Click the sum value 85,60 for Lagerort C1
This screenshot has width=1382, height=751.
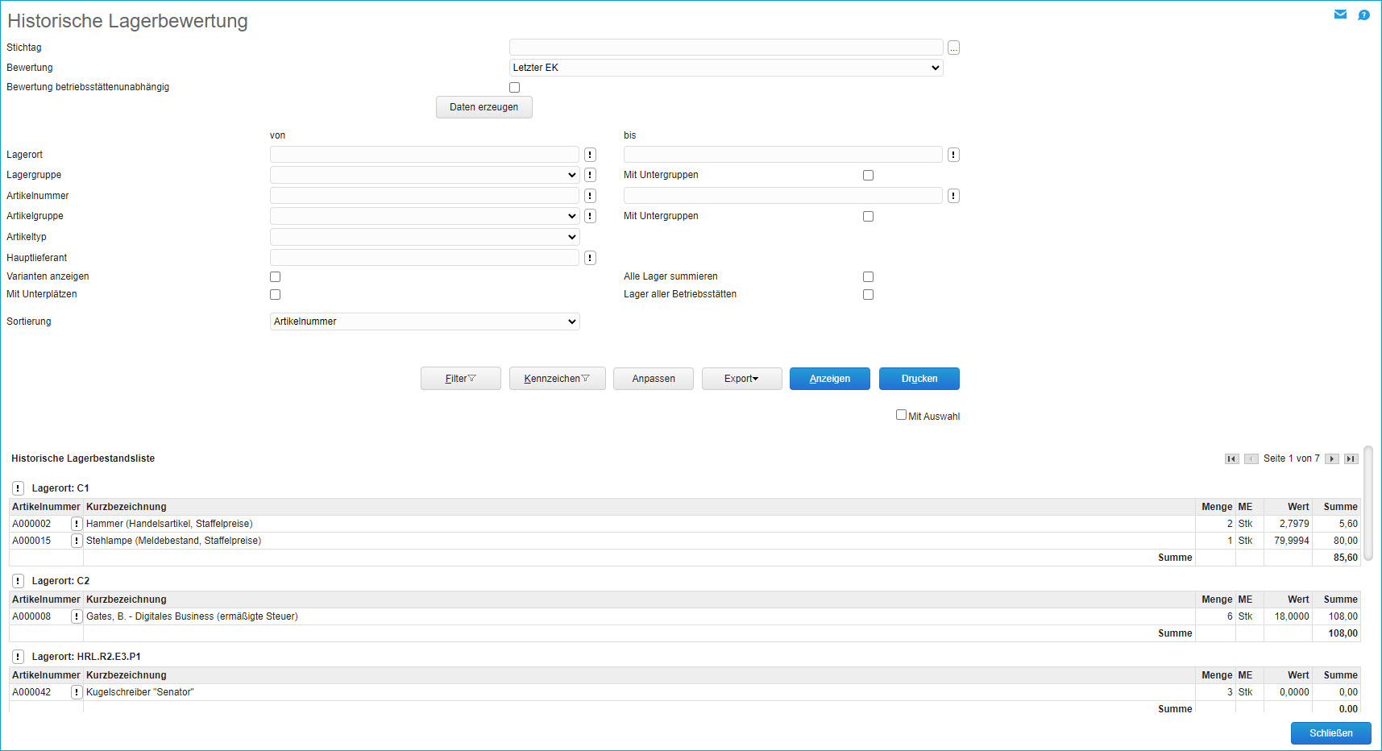1346,558
